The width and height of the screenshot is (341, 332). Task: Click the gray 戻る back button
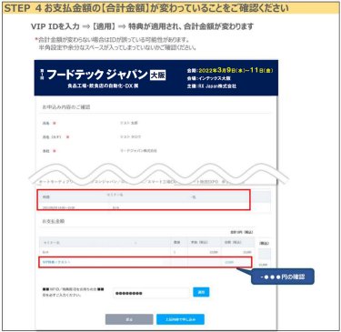pyautogui.click(x=129, y=319)
